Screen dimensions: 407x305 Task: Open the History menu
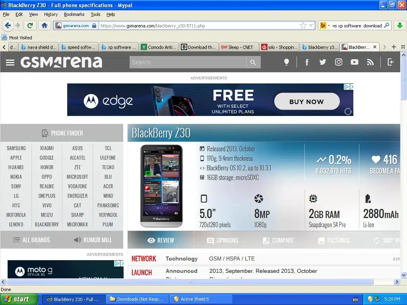(x=50, y=14)
